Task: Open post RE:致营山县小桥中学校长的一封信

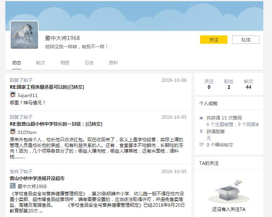Action: pos(56,124)
